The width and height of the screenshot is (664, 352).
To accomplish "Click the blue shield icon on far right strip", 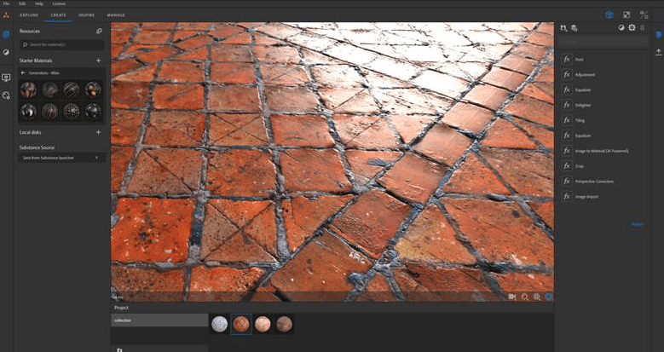I will coord(659,35).
